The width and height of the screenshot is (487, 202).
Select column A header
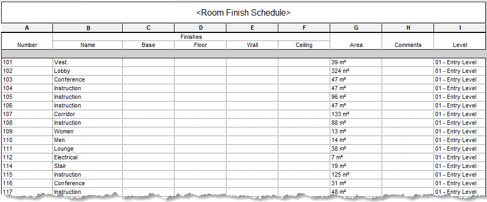(27, 28)
